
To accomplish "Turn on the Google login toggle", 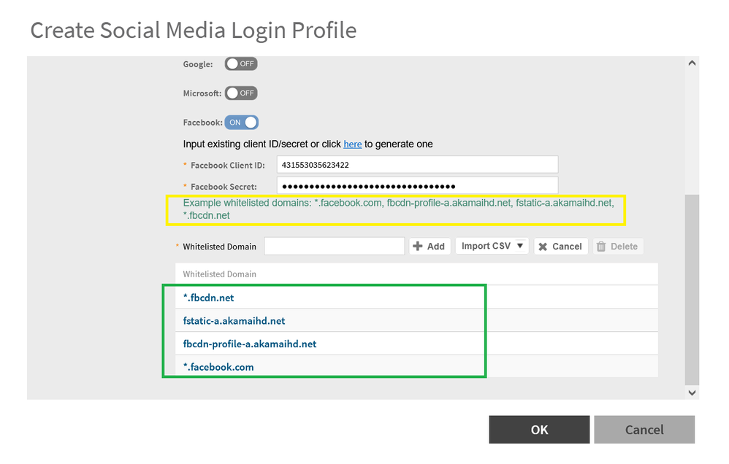I will 240,64.
